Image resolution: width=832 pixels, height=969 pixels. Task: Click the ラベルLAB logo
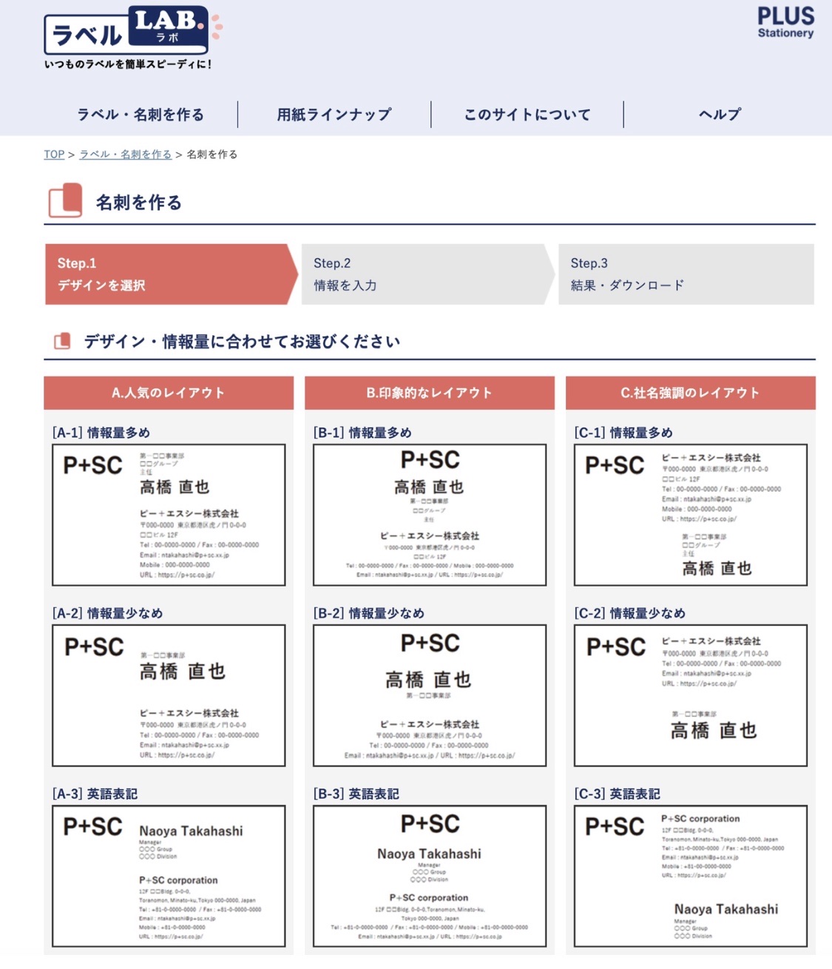pos(133,31)
